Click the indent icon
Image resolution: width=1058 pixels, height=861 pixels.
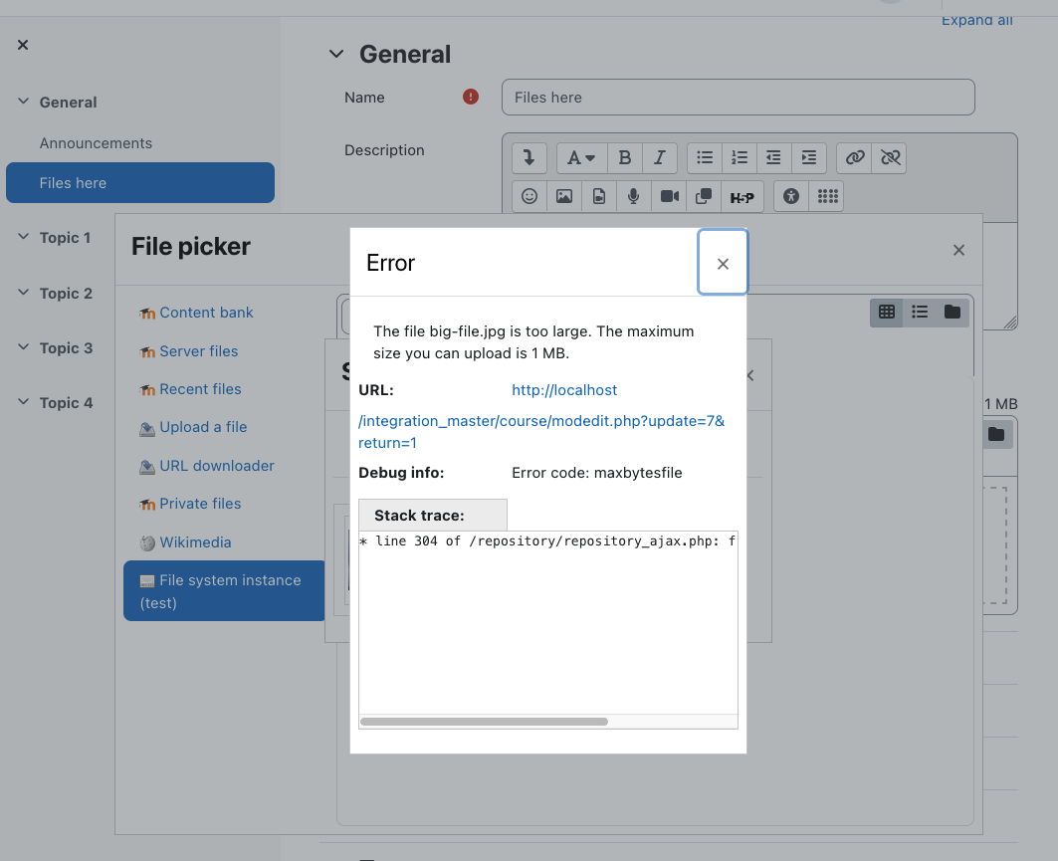(x=809, y=158)
